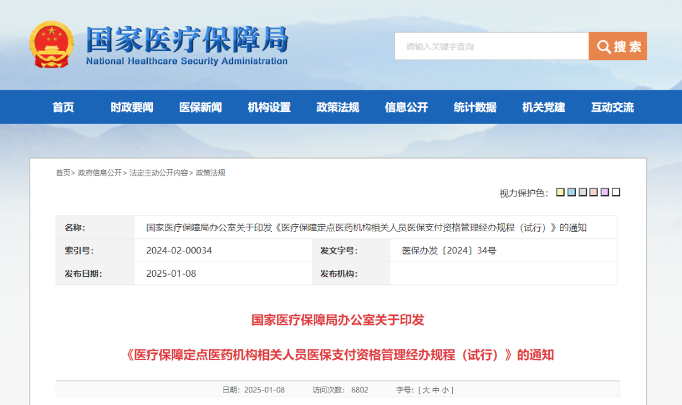Set font size to 小 (small)
The height and width of the screenshot is (405, 682).
point(445,390)
